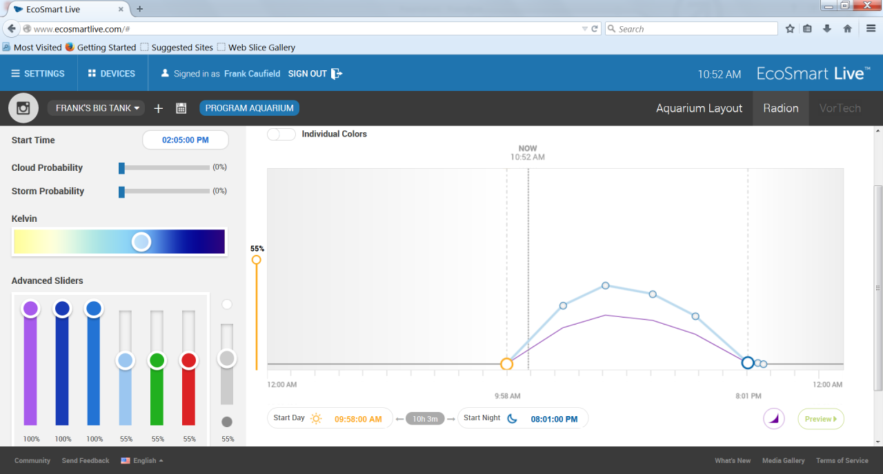The width and height of the screenshot is (883, 474).
Task: Open the Settings menu
Action: pos(39,74)
